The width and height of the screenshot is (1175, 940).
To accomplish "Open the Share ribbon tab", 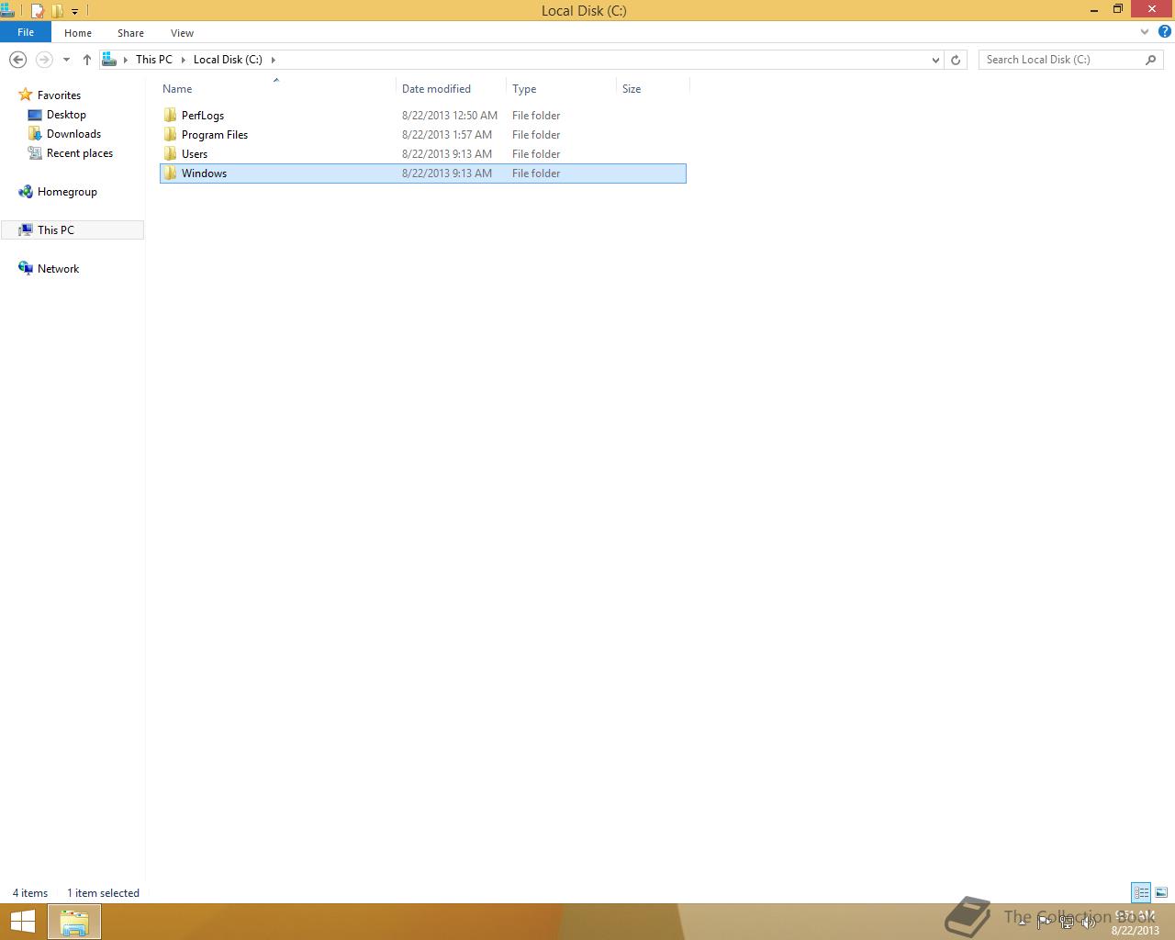I will click(x=130, y=33).
